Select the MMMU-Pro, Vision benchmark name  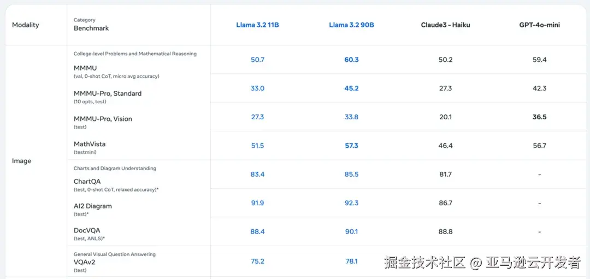point(103,119)
